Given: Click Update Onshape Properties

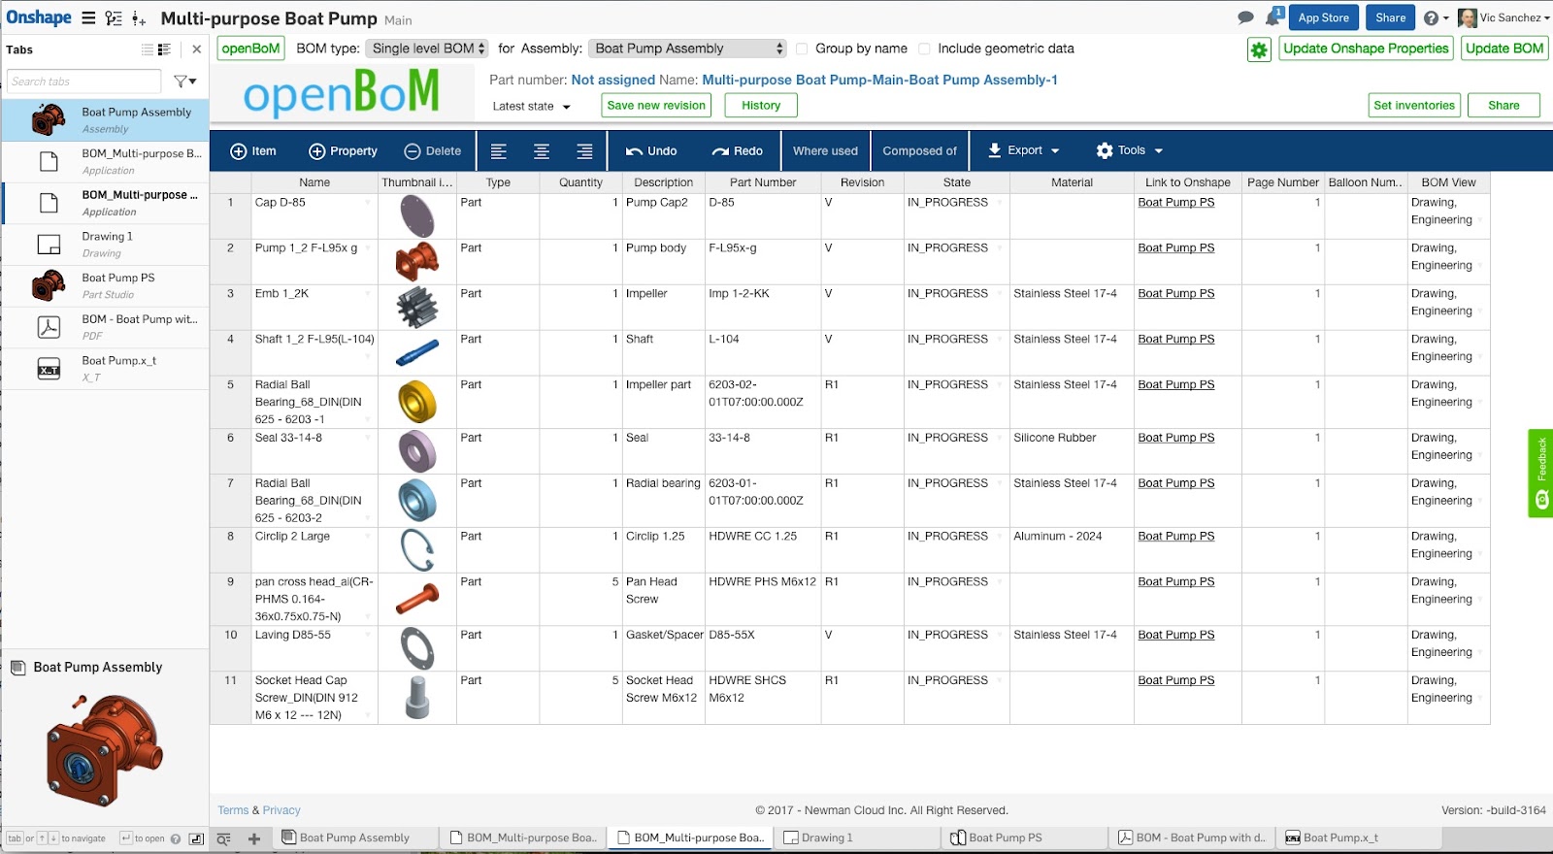Looking at the screenshot, I should coord(1366,49).
